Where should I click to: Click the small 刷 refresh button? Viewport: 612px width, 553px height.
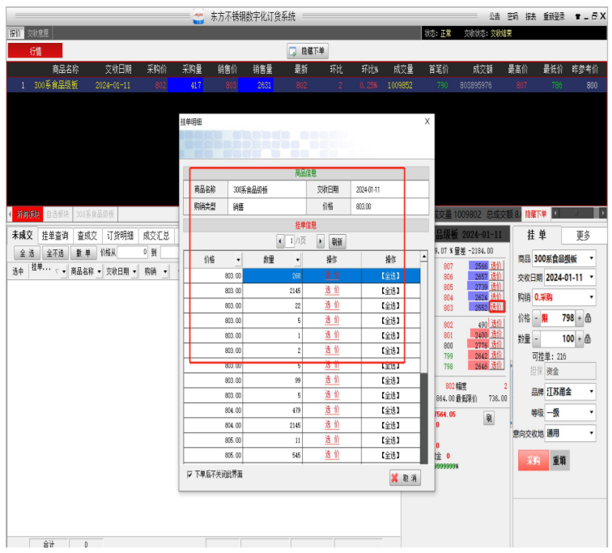point(488,419)
